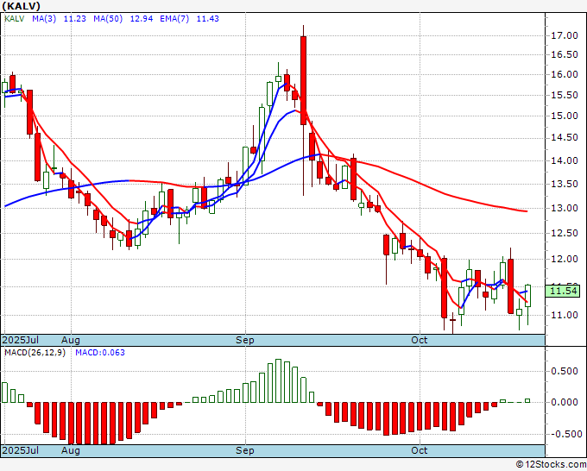
Task: Click the 2025Jul label on MACD timeline
Action: [x=21, y=450]
